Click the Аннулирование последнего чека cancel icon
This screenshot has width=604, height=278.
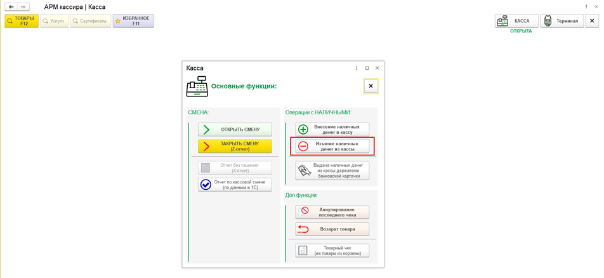pos(304,212)
